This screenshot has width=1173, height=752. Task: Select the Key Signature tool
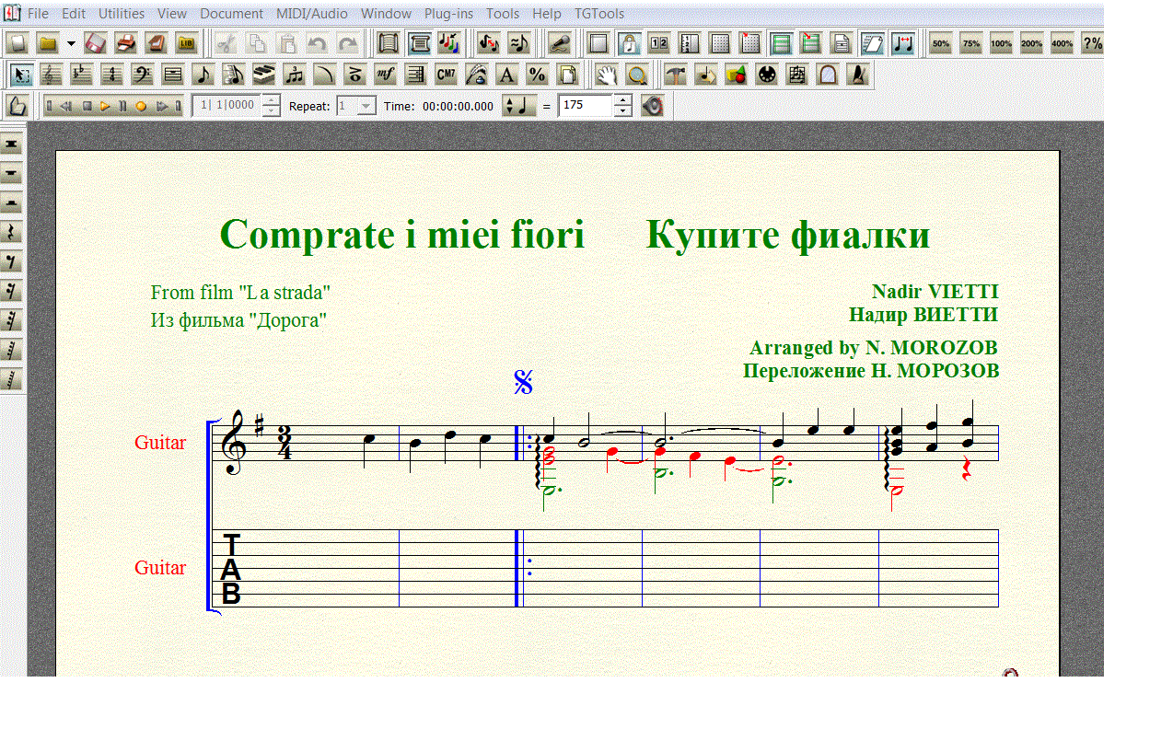pyautogui.click(x=82, y=75)
